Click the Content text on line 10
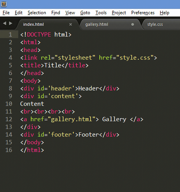This screenshot has width=180, height=192. pos(32,104)
